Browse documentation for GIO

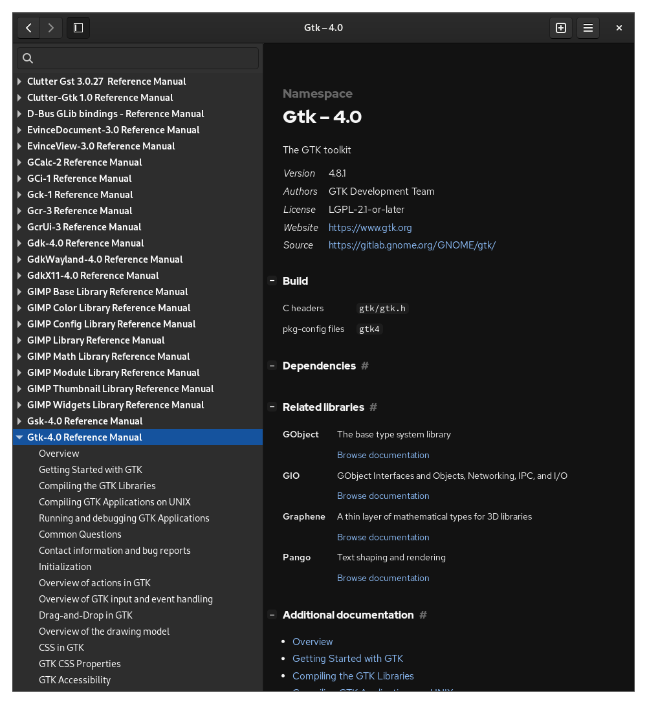[x=383, y=496]
